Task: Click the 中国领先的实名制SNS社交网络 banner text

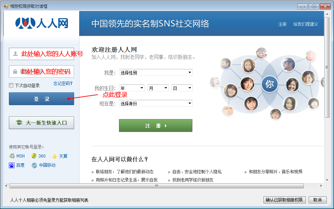Action: [150, 23]
